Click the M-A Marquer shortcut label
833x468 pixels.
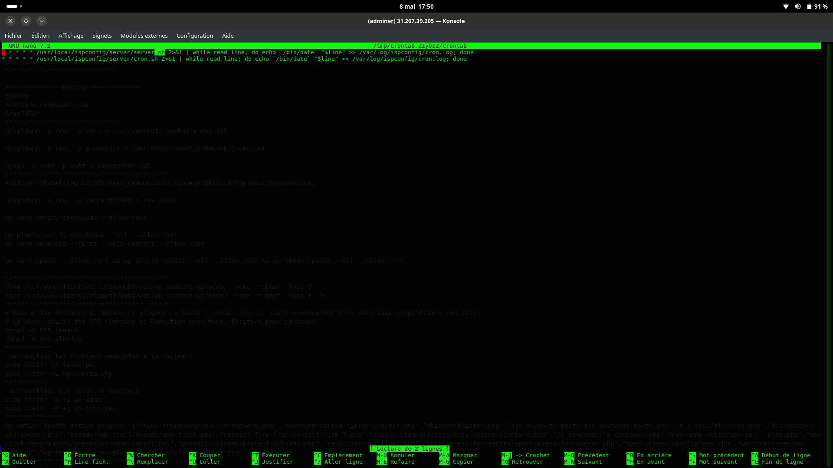tap(458, 455)
